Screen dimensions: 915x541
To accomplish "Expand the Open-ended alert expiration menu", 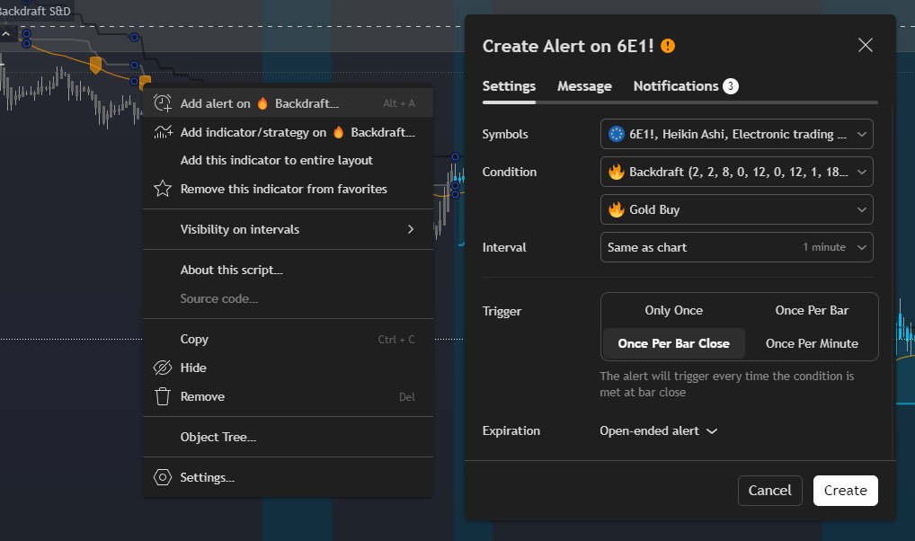I will click(658, 430).
